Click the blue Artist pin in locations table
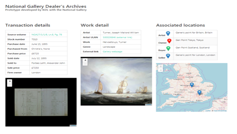The height and width of the screenshot is (134, 237). [168, 33]
